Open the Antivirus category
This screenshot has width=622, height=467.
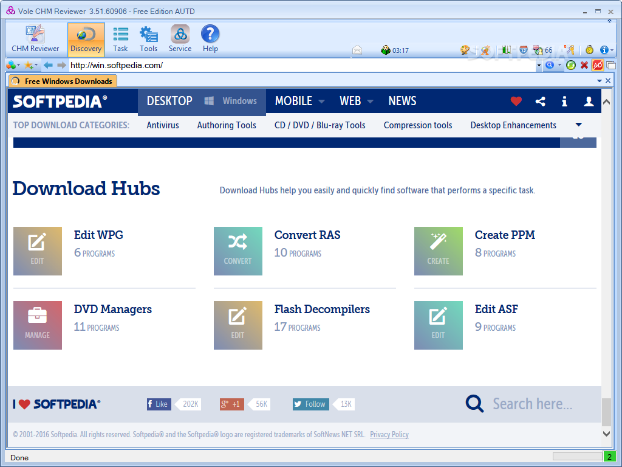click(163, 125)
